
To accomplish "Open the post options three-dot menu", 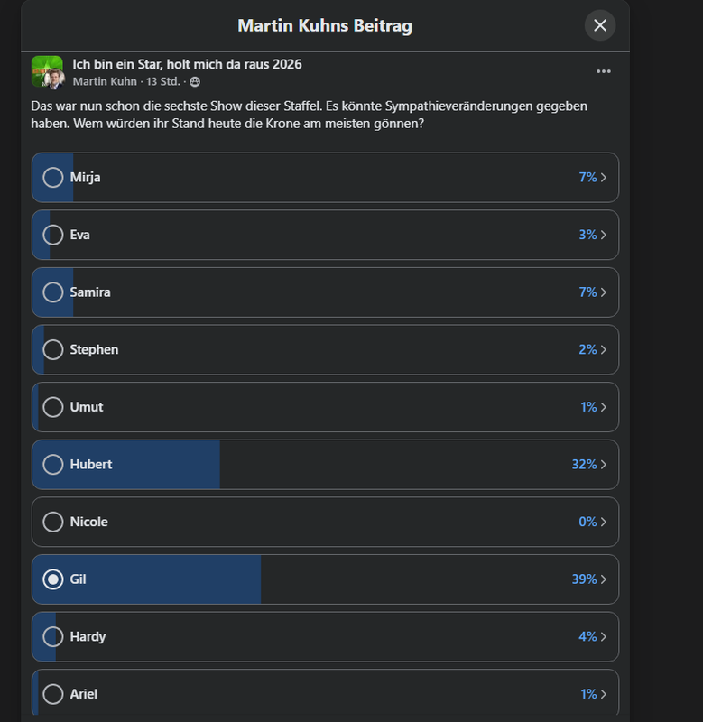I will click(603, 72).
